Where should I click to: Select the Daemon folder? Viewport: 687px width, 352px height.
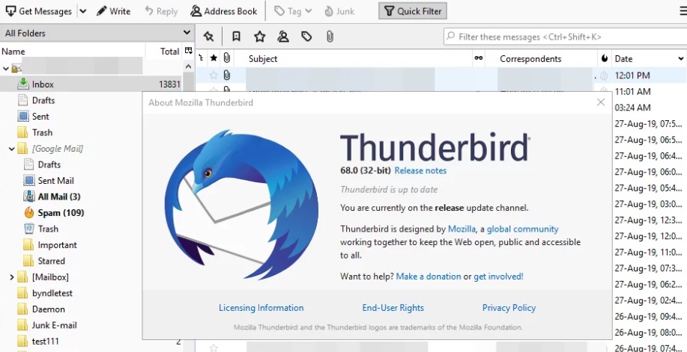tap(48, 309)
